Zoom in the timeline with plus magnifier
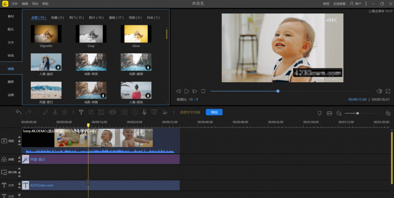394x198 pixels. [x=388, y=113]
